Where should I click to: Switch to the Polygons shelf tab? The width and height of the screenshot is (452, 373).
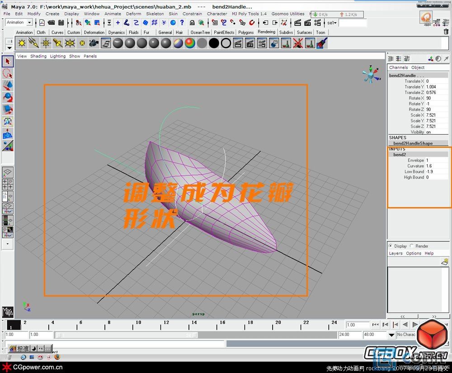[x=246, y=32]
